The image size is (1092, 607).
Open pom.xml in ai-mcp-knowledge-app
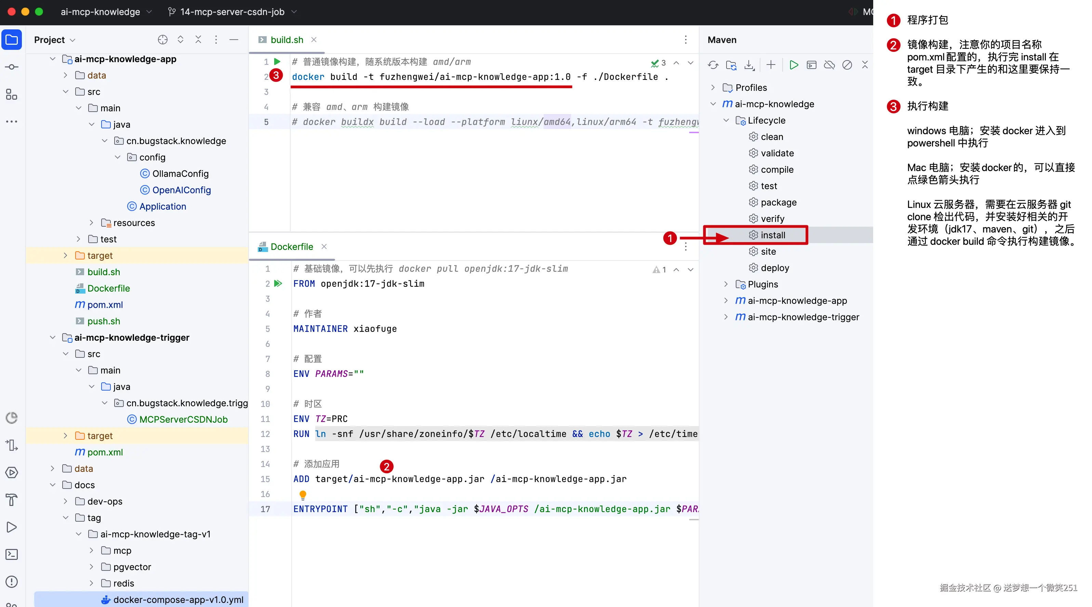99,305
